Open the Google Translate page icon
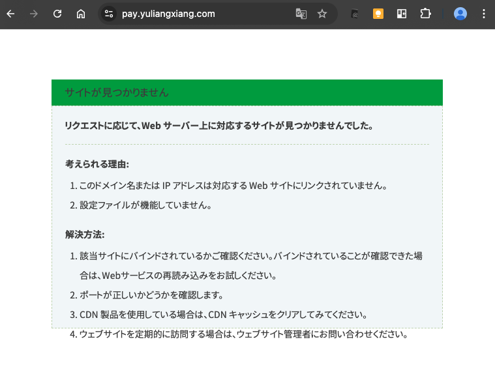Image resolution: width=495 pixels, height=376 pixels. 301,14
